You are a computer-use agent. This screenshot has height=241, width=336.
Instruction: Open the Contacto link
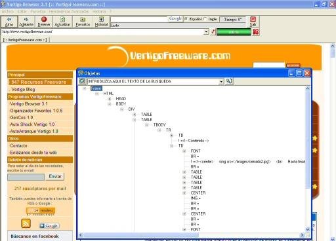19,145
